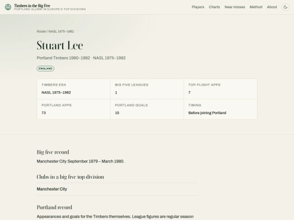
Task: Click the TIMING label
Action: (x=194, y=105)
